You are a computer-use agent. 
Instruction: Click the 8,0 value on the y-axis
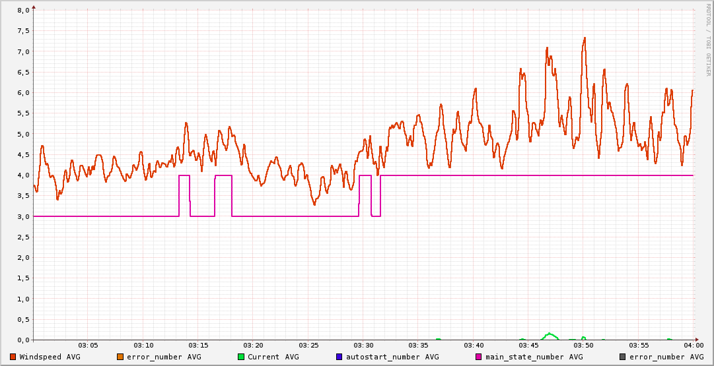pyautogui.click(x=23, y=11)
